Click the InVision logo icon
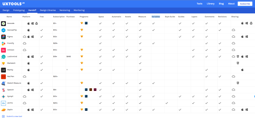The image size is (255, 122). point(4,50)
